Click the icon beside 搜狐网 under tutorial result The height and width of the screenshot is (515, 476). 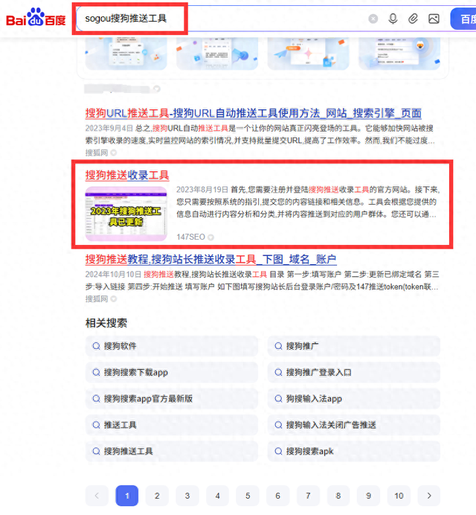pyautogui.click(x=114, y=299)
